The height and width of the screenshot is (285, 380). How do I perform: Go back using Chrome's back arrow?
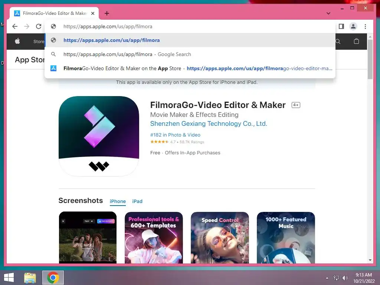(15, 26)
